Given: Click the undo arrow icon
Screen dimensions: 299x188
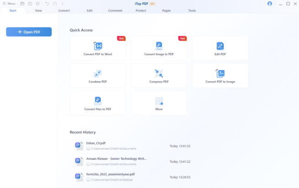Looking at the screenshot, I should tap(47, 4).
